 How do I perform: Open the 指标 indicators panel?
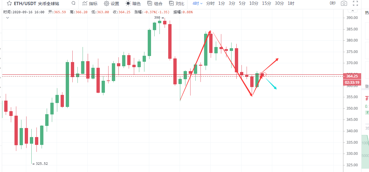[x=90, y=4]
